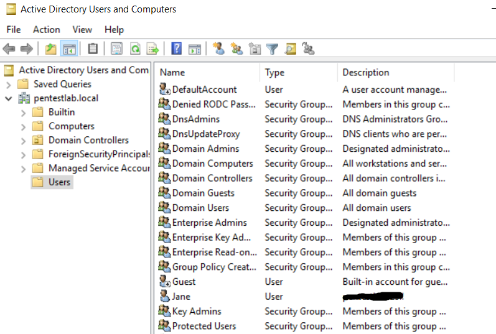Create new organizational unit toolbar icon
This screenshot has width=496, height=334.
255,49
